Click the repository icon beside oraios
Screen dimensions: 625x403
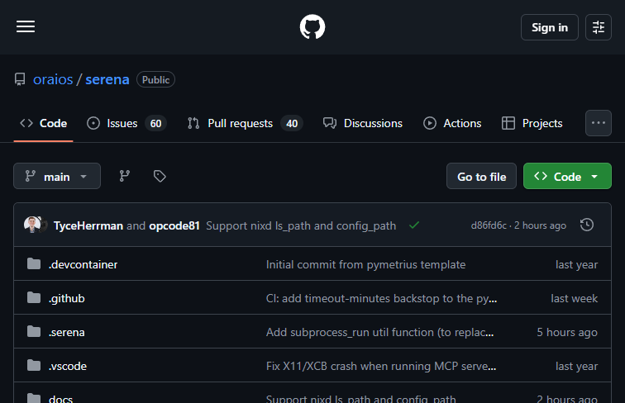[x=20, y=79]
